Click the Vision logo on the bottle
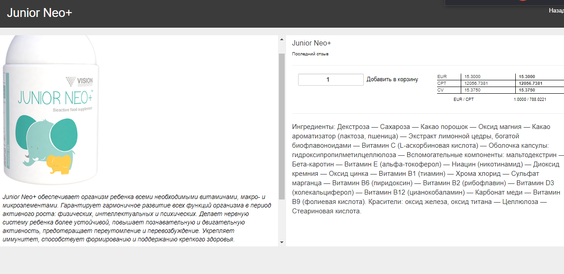This screenshot has width=564, height=274. [x=79, y=81]
